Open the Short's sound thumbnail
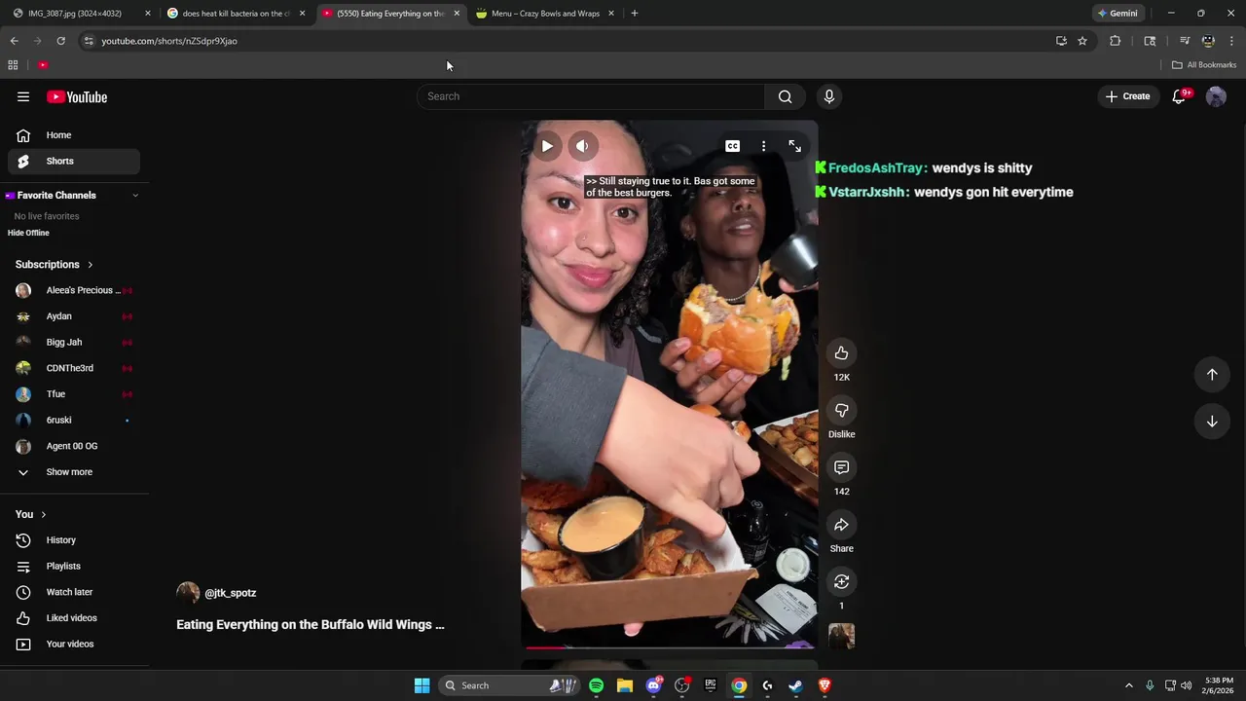This screenshot has height=701, width=1246. pos(842,636)
